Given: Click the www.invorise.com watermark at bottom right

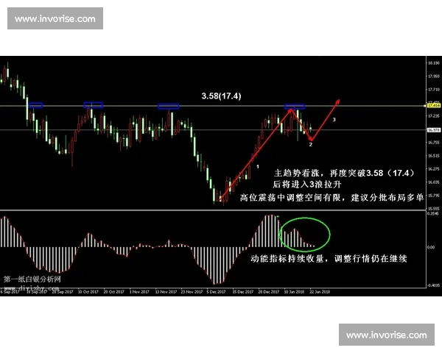Looking at the screenshot, I should point(386,335).
